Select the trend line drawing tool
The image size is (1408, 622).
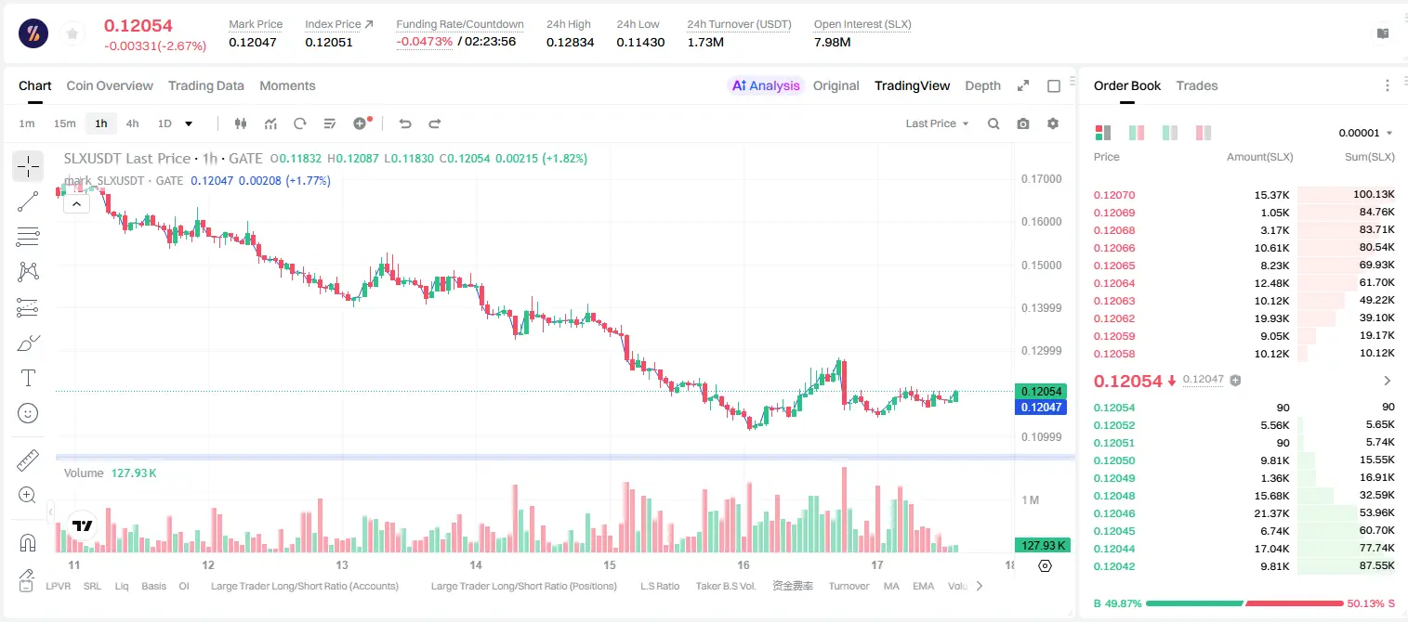coord(28,201)
